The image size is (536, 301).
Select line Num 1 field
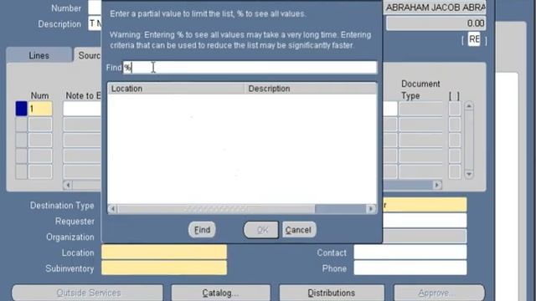(x=40, y=109)
